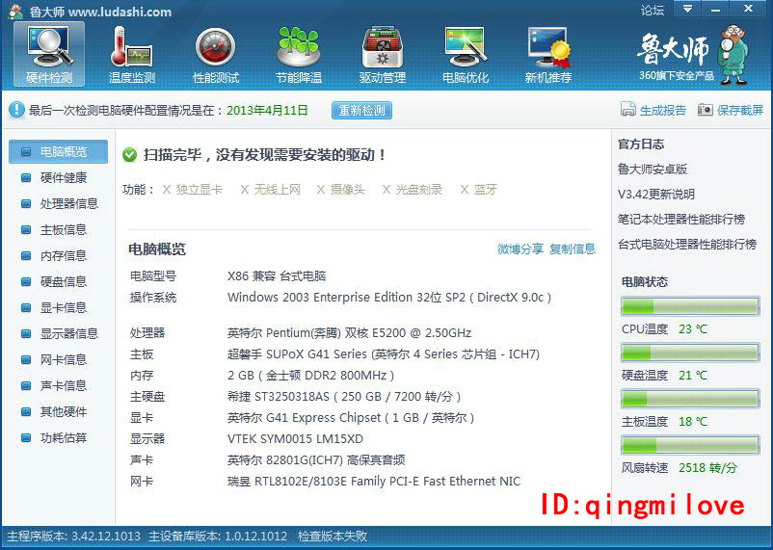This screenshot has width=773, height=550.
Task: Open the 鲁大师安卓版 log entry
Action: pyautogui.click(x=653, y=170)
